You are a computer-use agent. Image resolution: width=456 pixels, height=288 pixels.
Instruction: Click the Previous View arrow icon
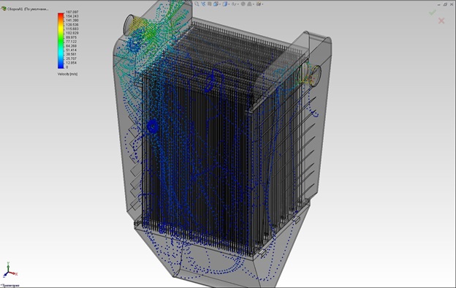pos(203,4)
